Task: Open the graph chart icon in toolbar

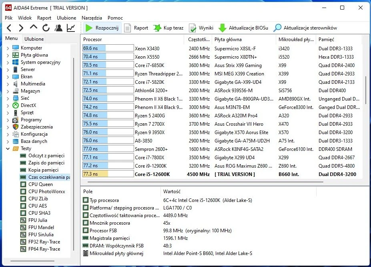Action: (x=71, y=28)
